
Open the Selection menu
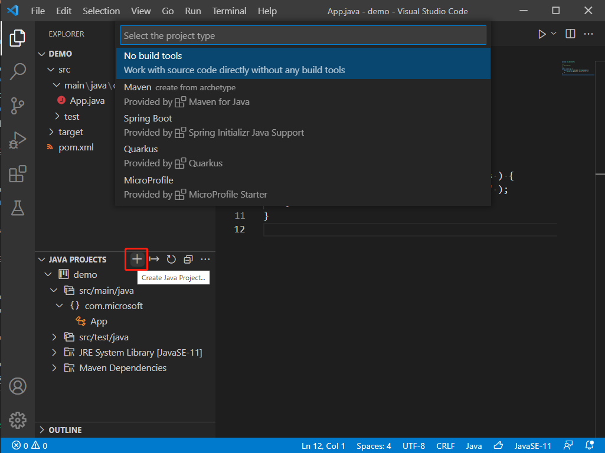[101, 11]
